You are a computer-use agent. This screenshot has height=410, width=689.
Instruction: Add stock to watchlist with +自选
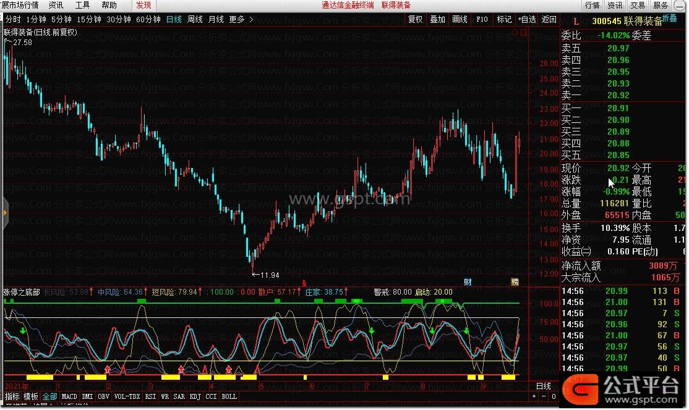(527, 19)
